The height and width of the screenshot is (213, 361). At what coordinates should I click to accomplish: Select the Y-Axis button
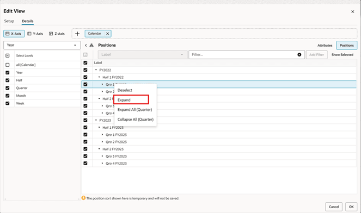coord(35,34)
